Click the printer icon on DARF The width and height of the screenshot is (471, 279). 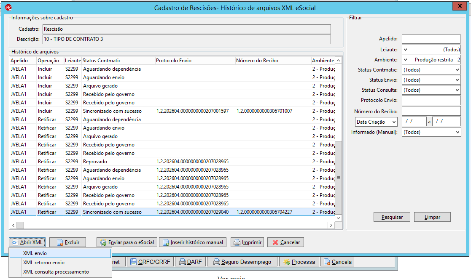pyautogui.click(x=182, y=262)
